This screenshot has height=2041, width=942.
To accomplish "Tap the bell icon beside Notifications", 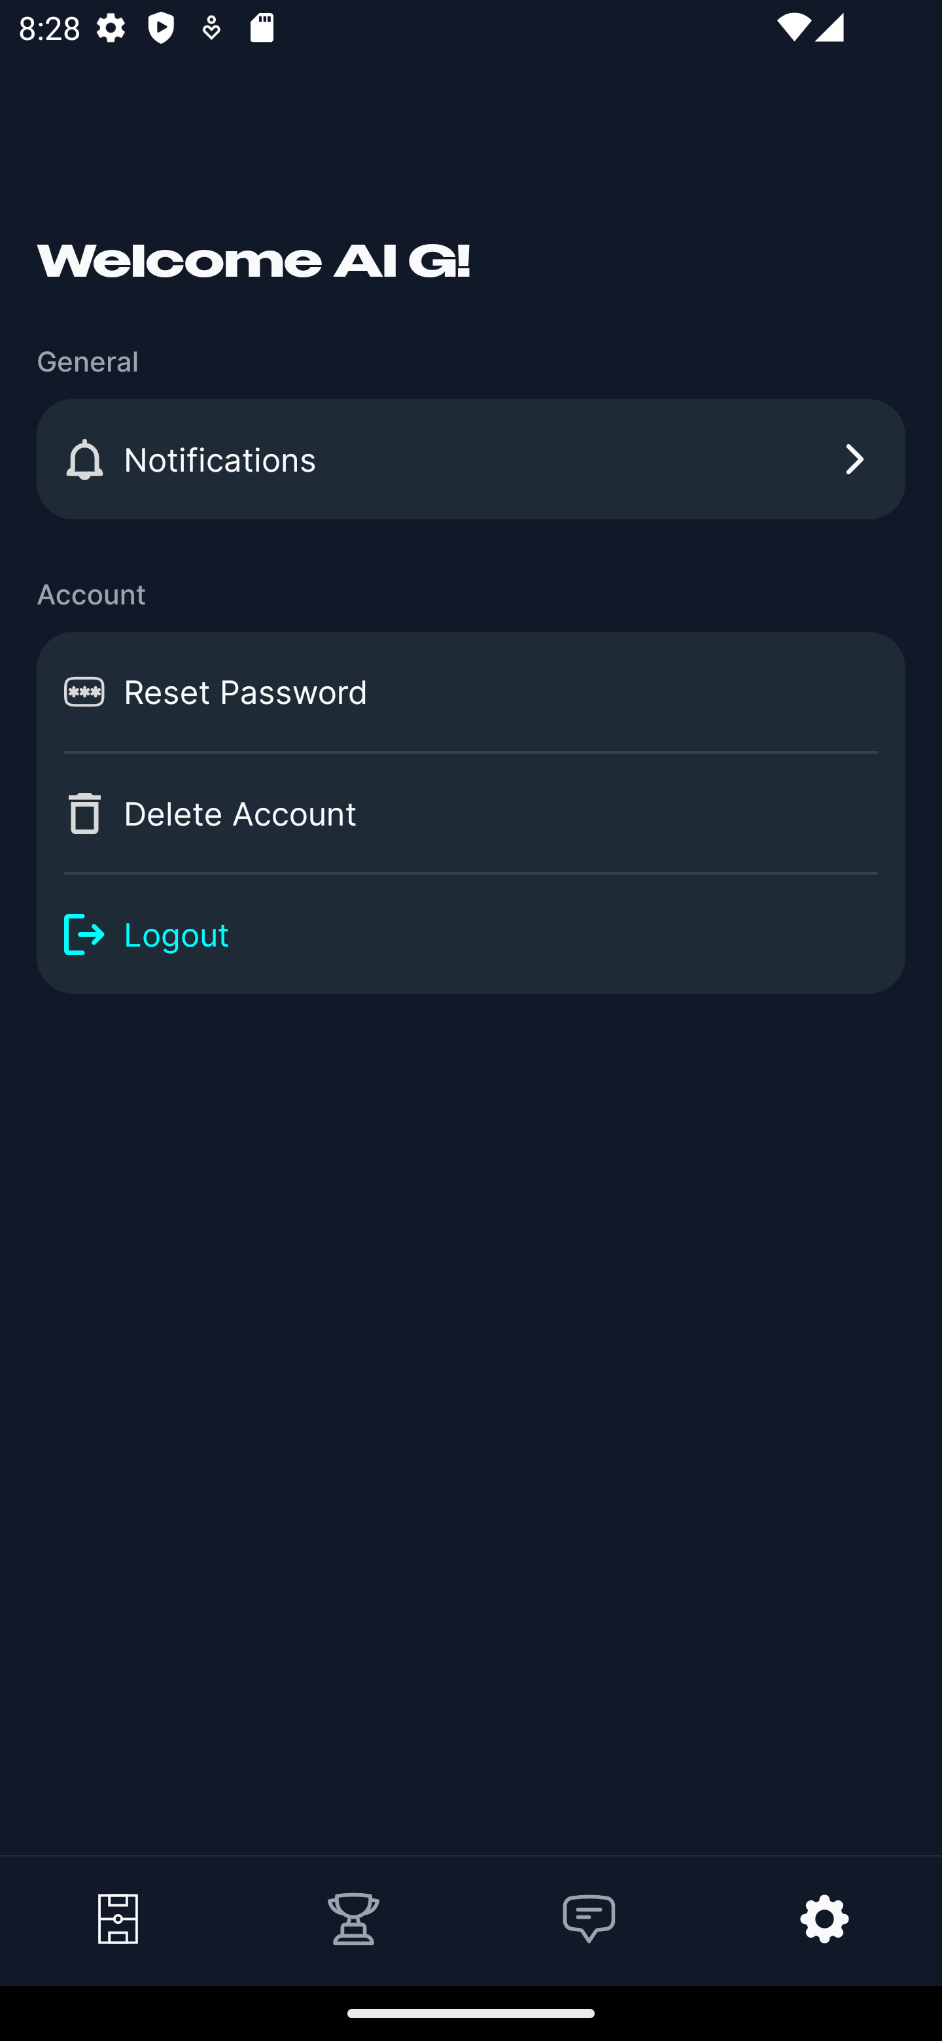I will (x=84, y=459).
